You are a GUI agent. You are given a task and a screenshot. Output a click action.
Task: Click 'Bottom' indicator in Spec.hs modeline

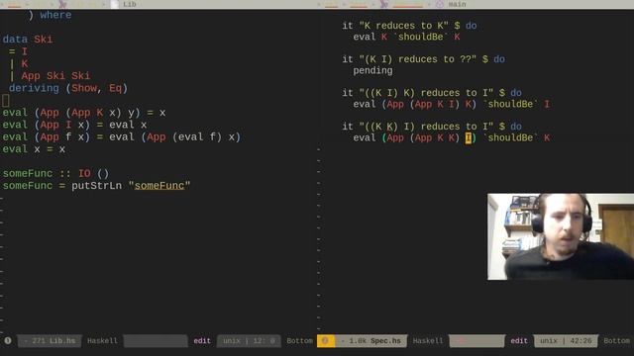pos(616,340)
